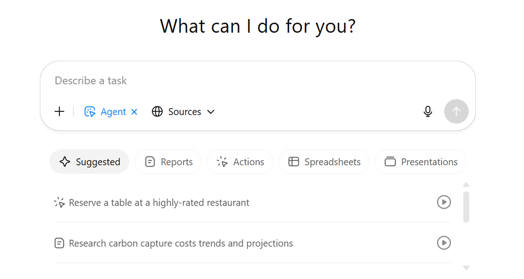Click the Agent mode icon
Screen dimensions: 524x279
90,112
